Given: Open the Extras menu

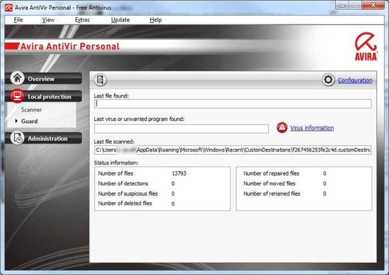Looking at the screenshot, I should click(82, 20).
